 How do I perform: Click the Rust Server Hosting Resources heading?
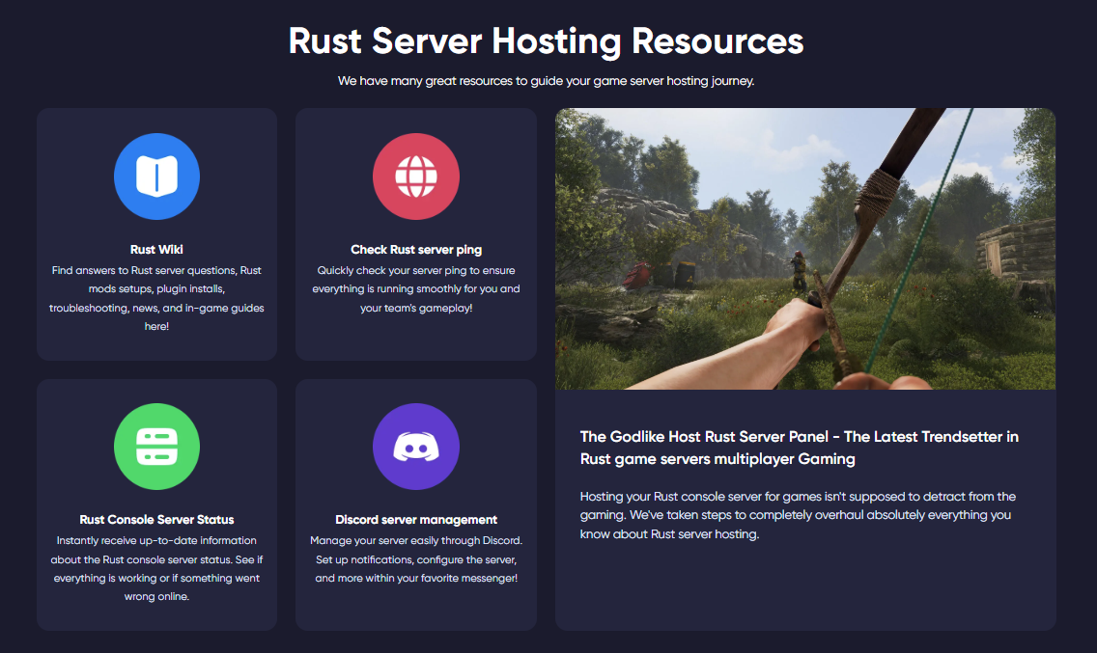point(546,41)
